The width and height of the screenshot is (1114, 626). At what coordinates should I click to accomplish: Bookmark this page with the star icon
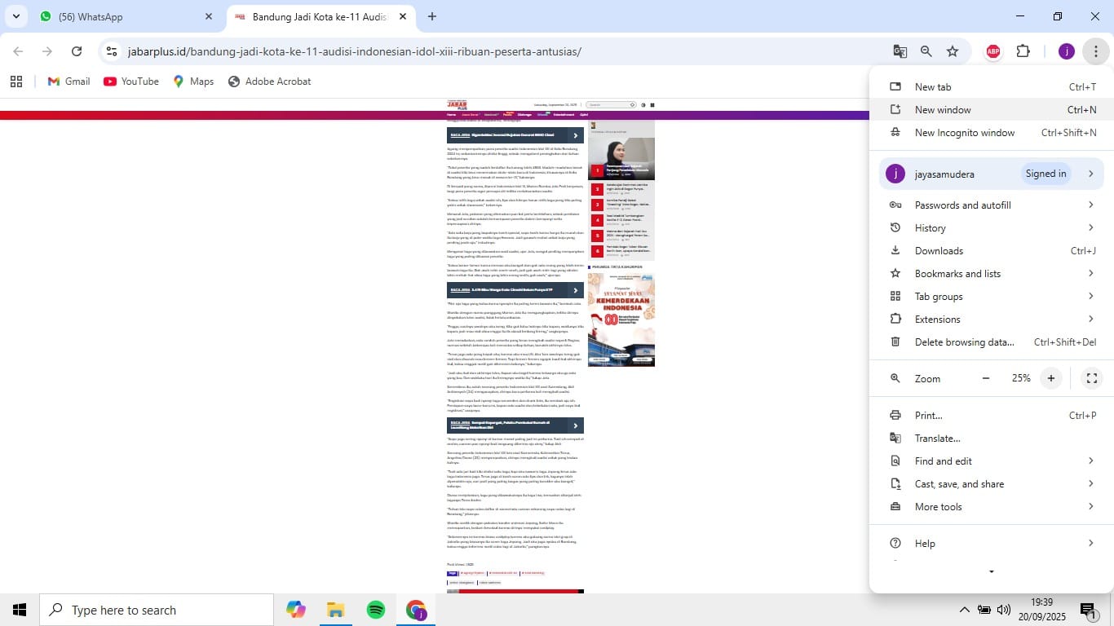pos(953,51)
